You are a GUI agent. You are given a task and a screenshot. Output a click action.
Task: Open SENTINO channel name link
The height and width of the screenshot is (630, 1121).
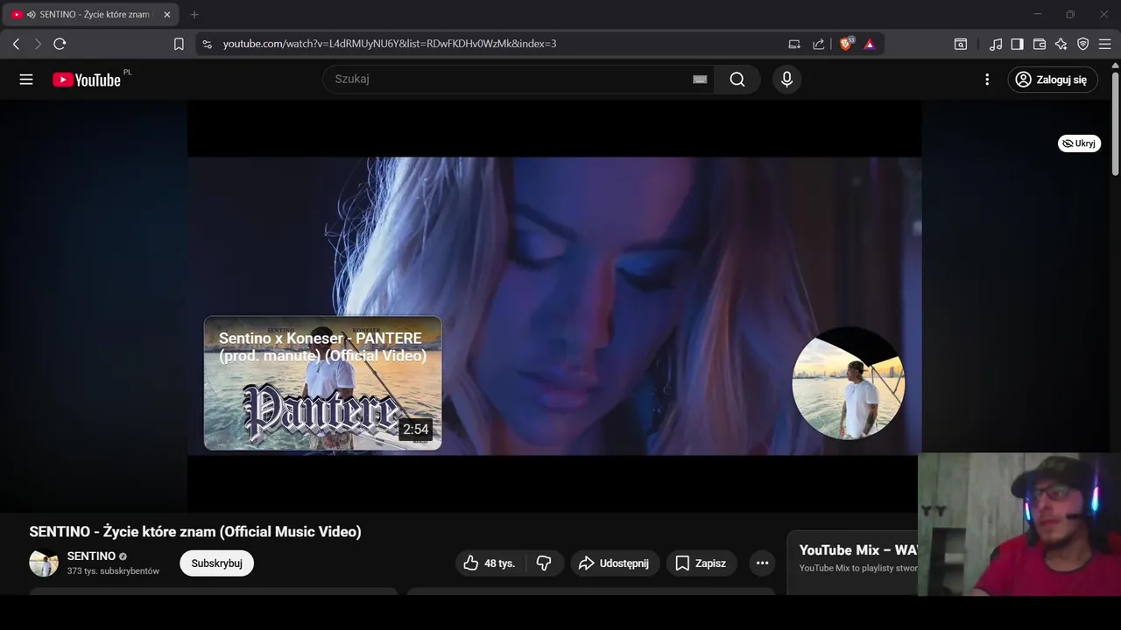click(91, 556)
